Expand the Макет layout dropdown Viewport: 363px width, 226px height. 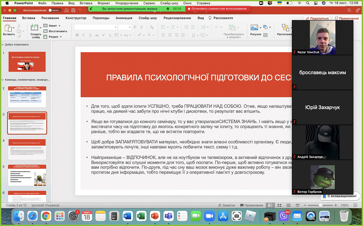click(52, 26)
